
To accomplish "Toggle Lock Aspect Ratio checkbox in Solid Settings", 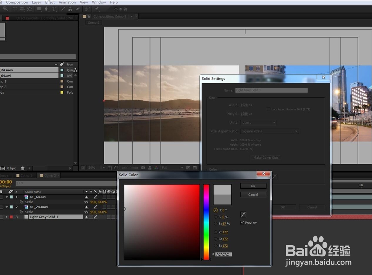I will pyautogui.click(x=268, y=109).
